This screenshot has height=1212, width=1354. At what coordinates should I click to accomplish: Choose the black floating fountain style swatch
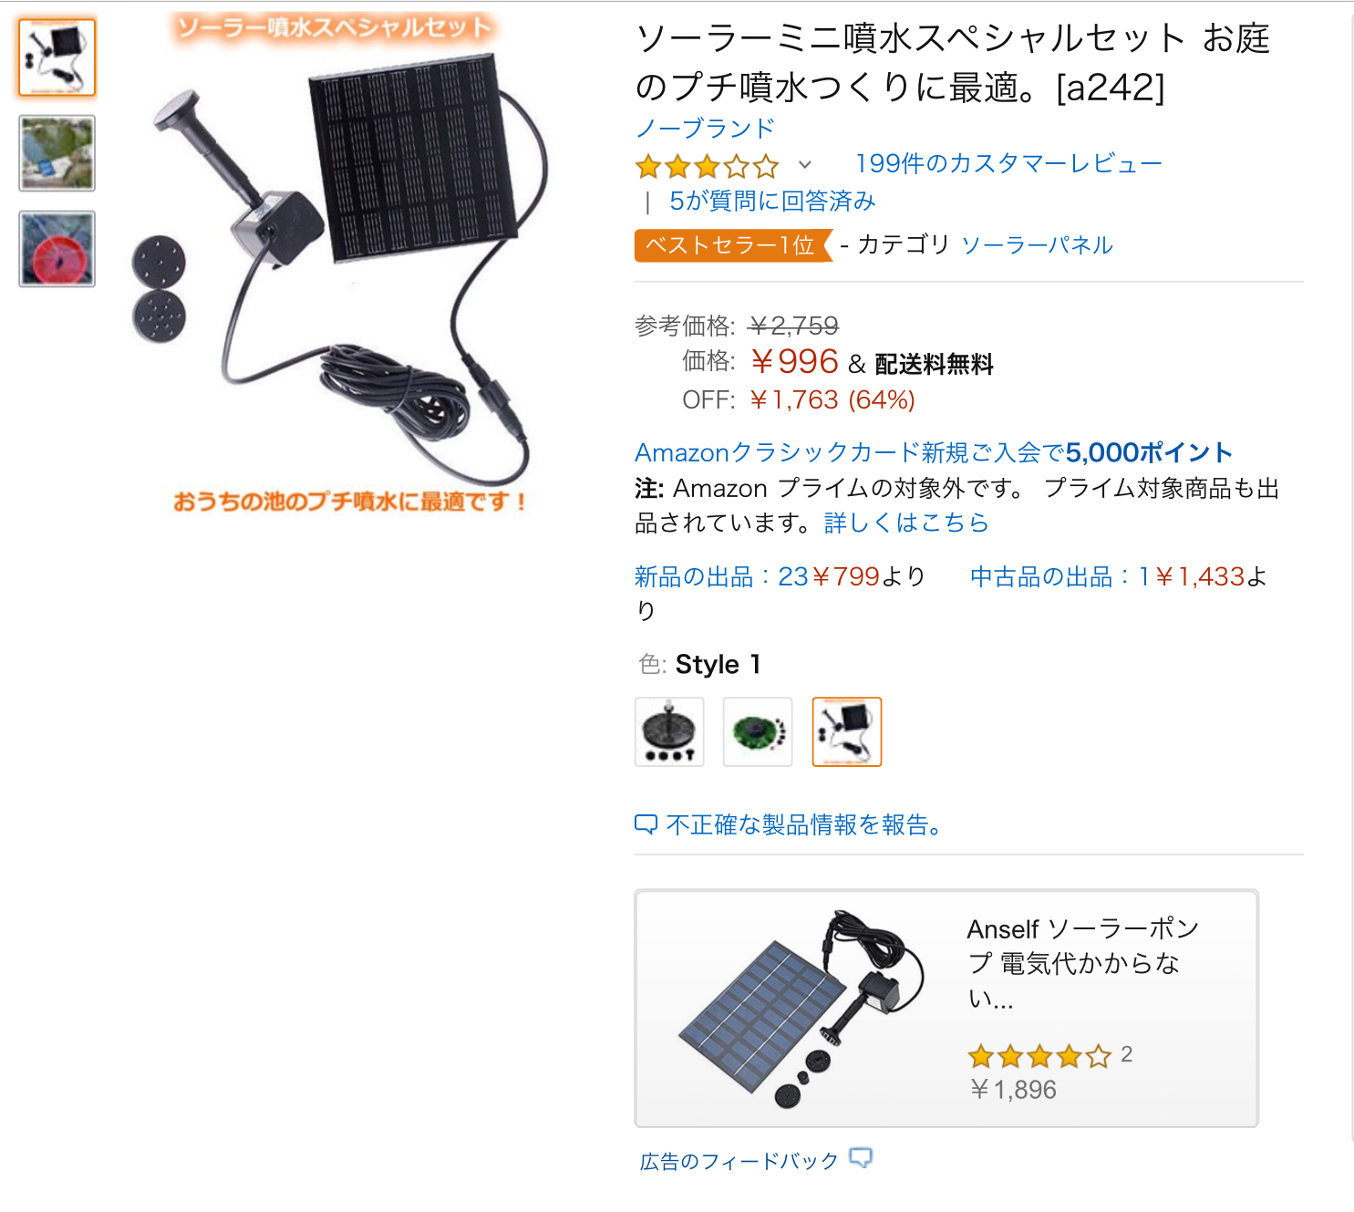669,731
